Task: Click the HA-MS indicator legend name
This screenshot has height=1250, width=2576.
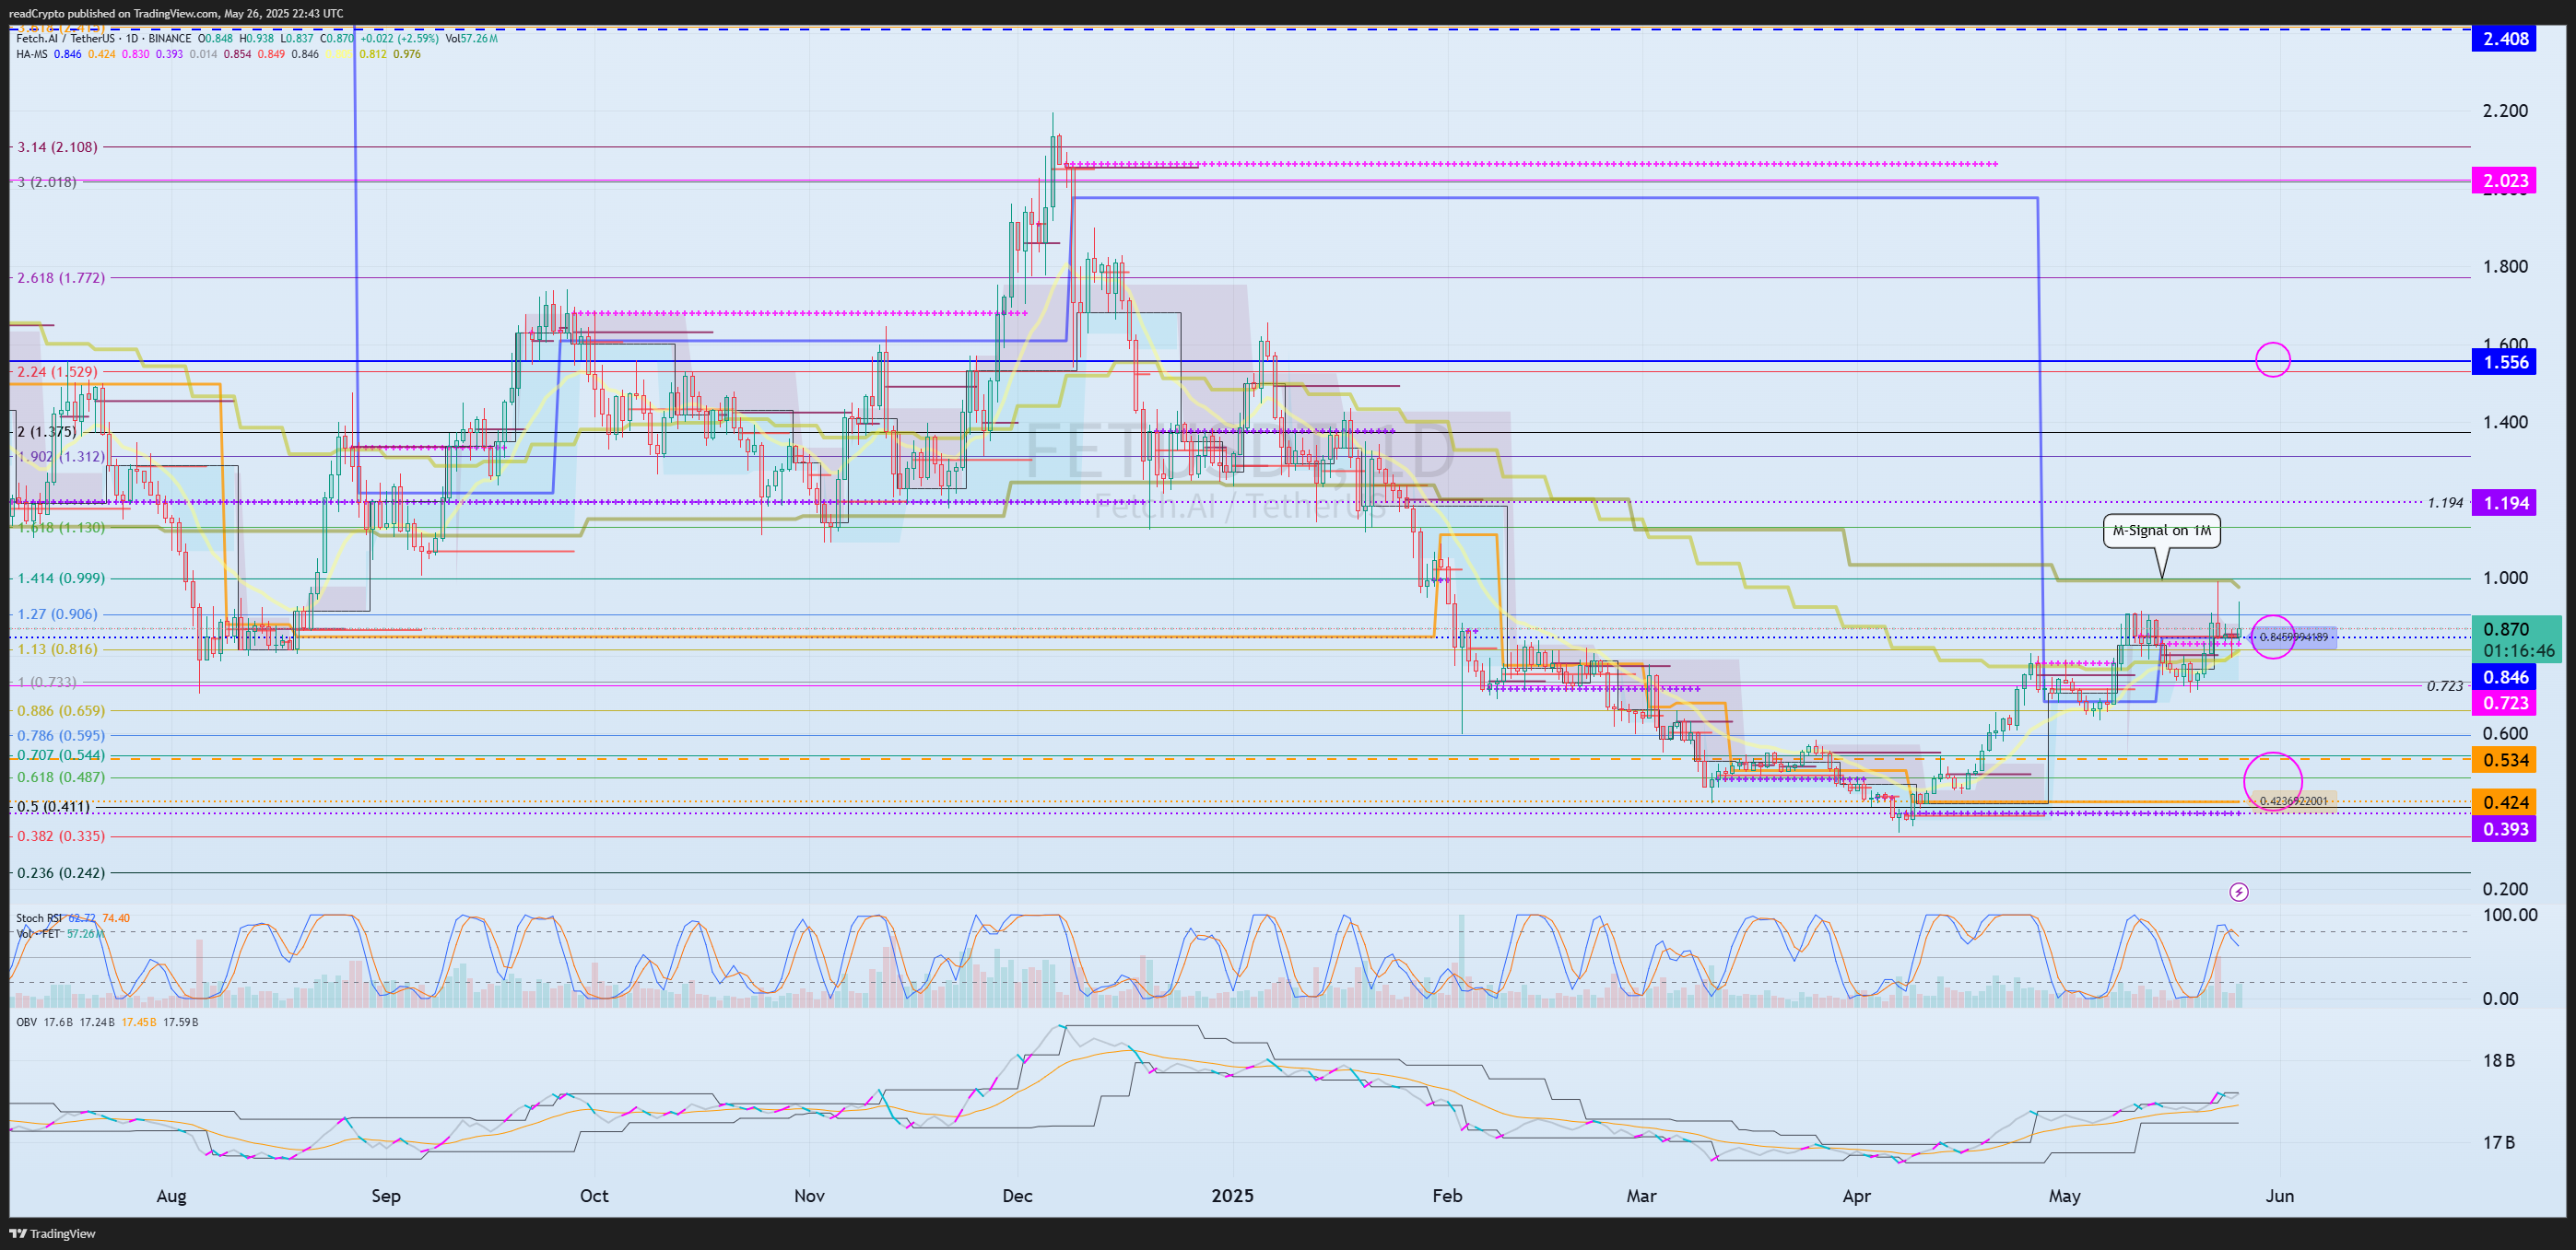Action: pyautogui.click(x=32, y=54)
